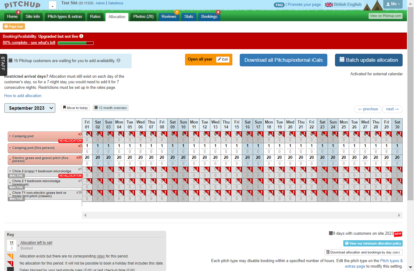The image size is (414, 271).
Task: Click the FAQ badge
Action: [x=279, y=5]
